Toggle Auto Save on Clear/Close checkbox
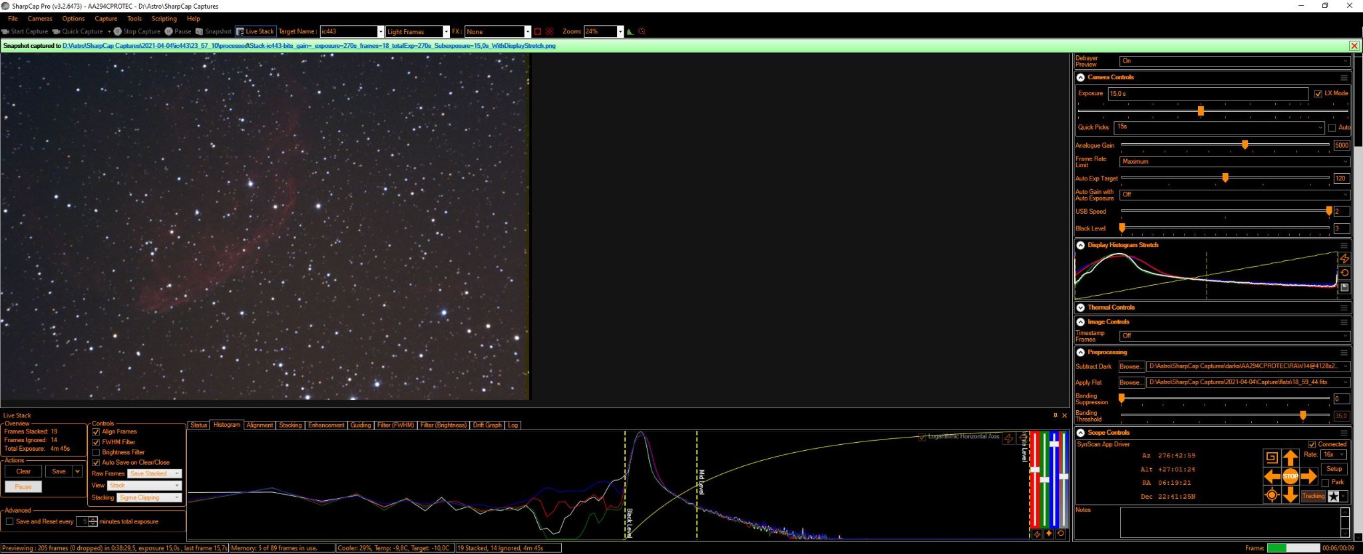 [96, 462]
